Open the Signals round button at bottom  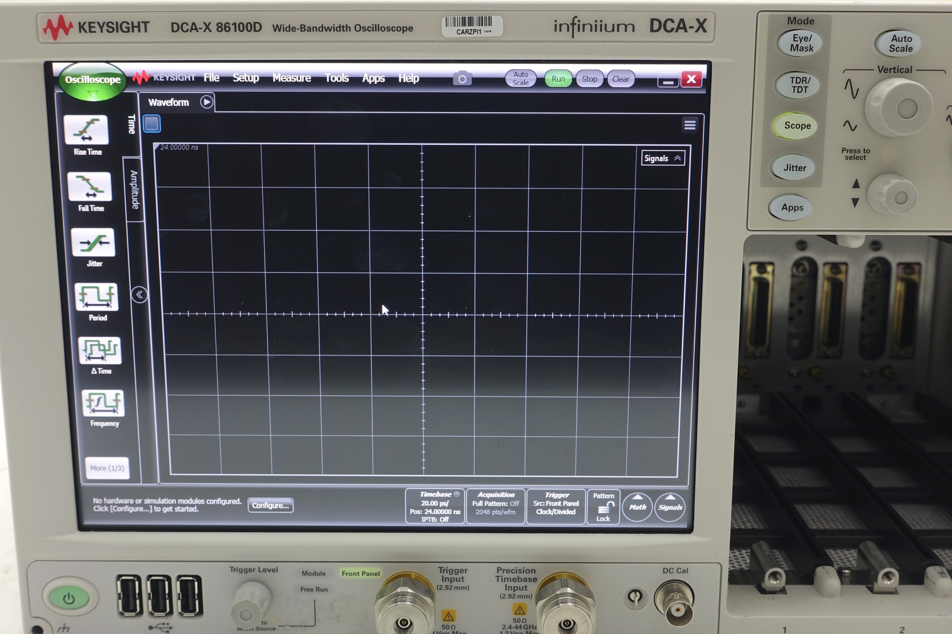(670, 507)
